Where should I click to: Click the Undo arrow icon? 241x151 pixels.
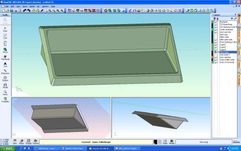(25, 10)
